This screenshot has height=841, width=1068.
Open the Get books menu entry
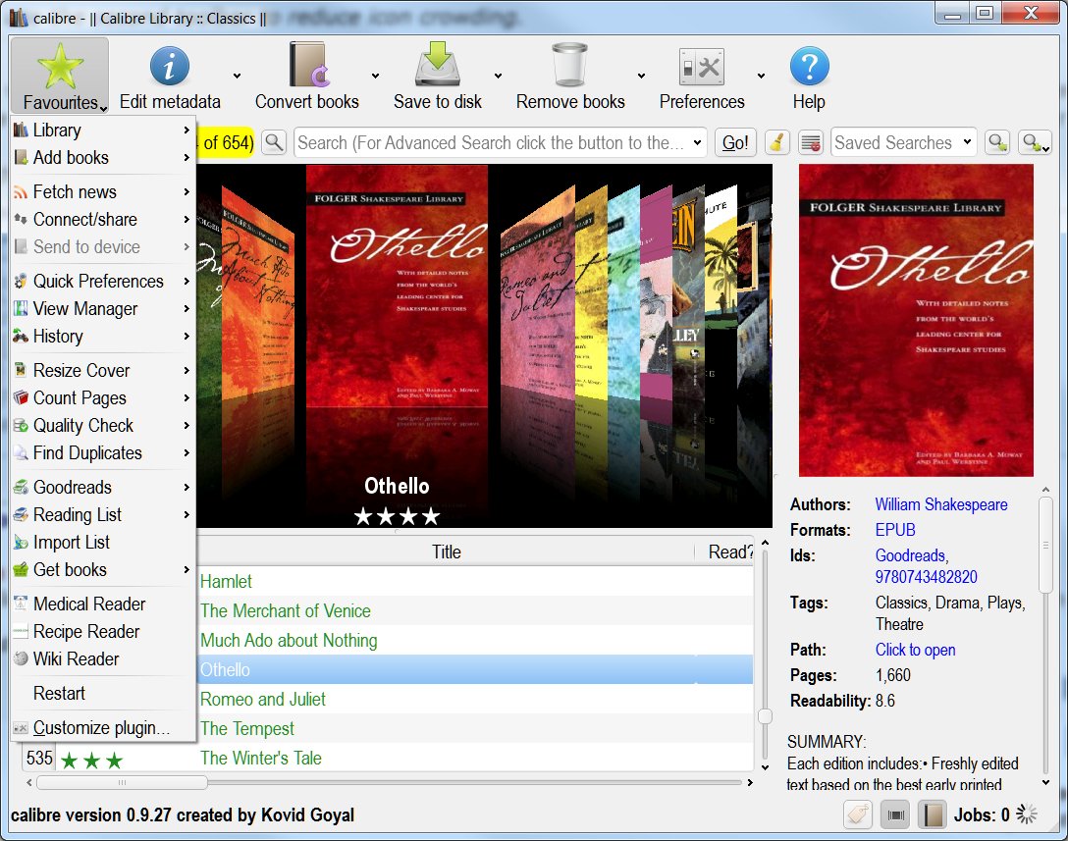tap(103, 569)
